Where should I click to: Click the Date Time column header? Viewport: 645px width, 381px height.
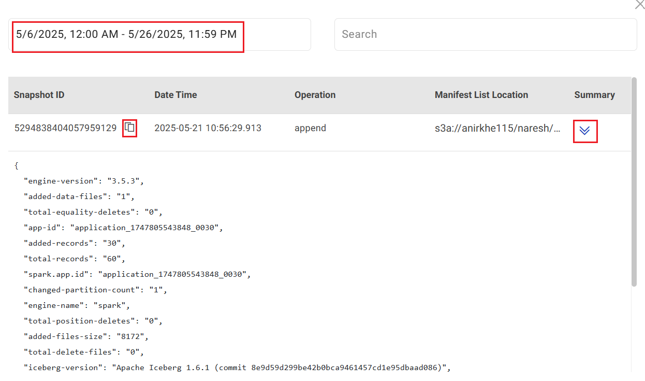pos(175,95)
